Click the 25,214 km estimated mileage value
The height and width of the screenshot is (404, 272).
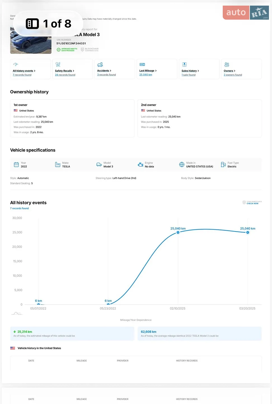[25, 332]
